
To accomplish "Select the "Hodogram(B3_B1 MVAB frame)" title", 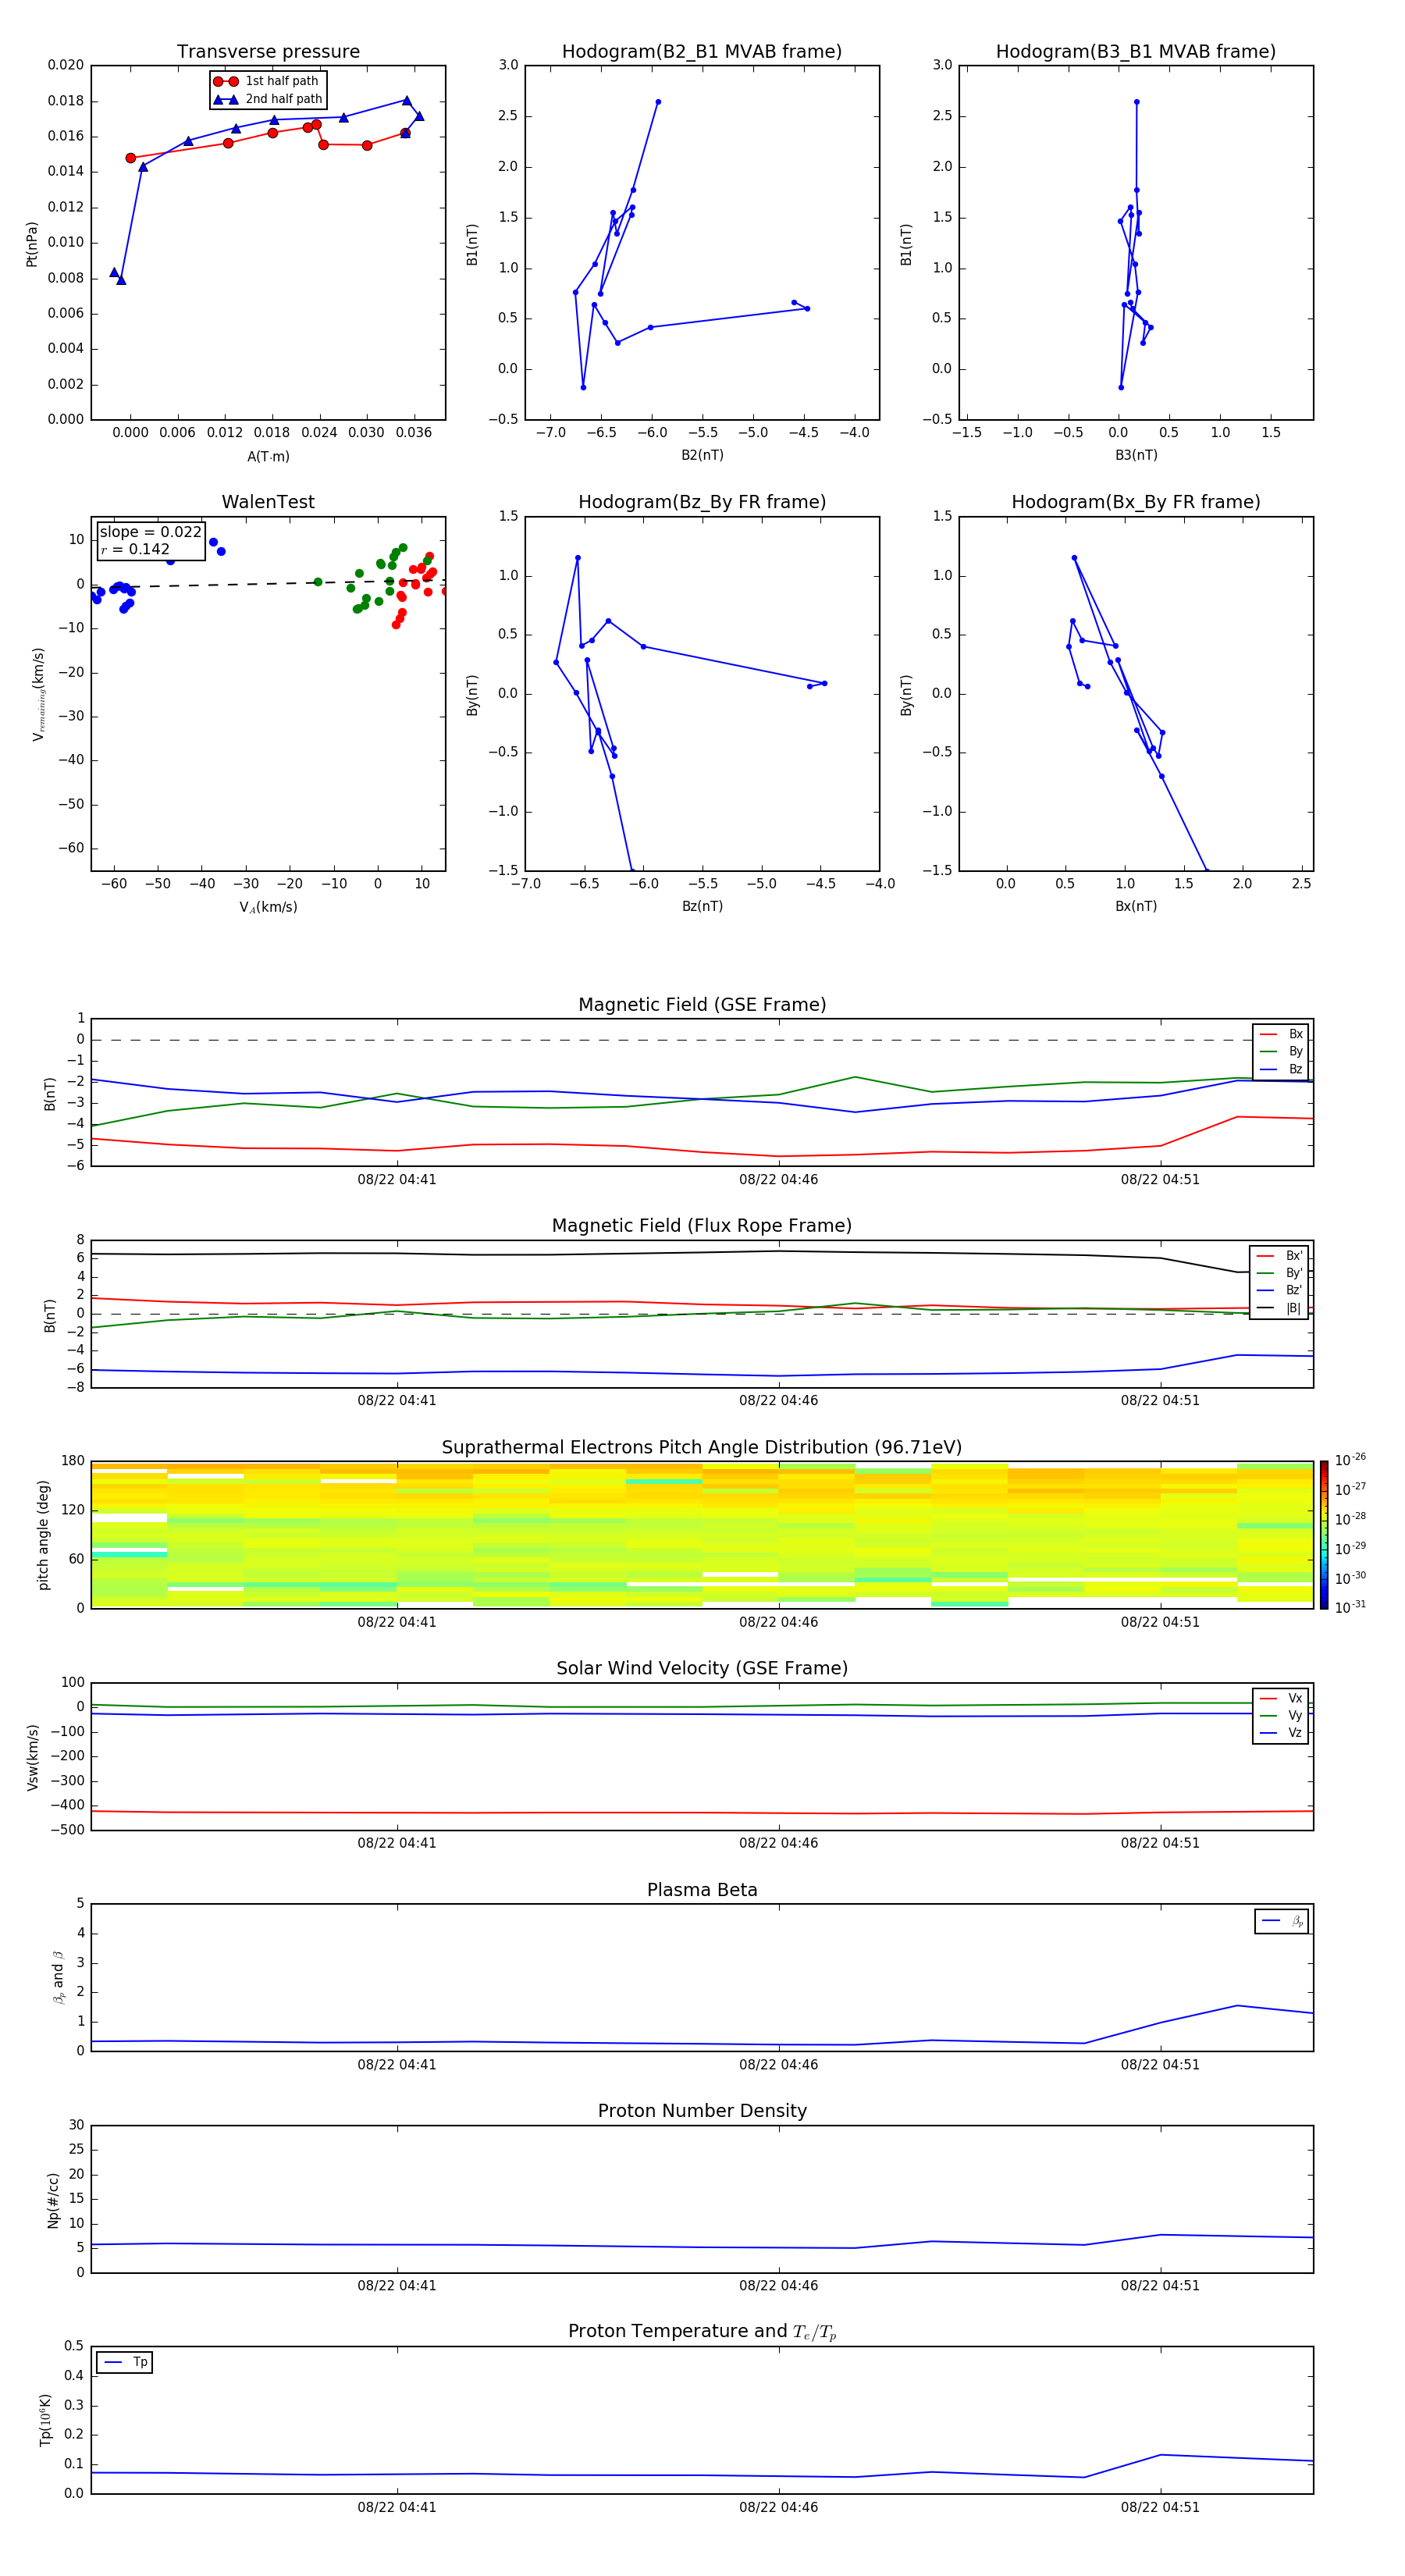I will pyautogui.click(x=1135, y=52).
